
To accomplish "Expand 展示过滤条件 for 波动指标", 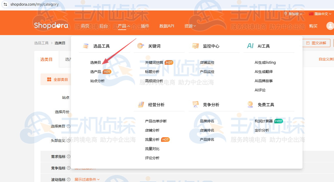I will (x=87, y=179).
